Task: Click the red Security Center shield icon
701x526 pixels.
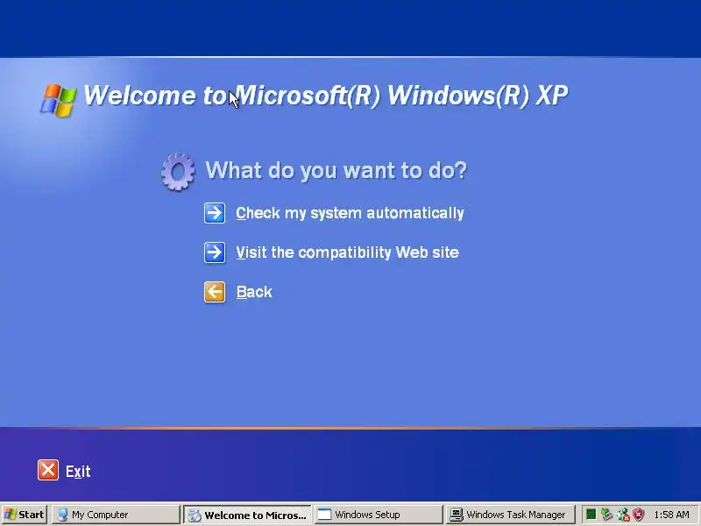Action: [639, 515]
